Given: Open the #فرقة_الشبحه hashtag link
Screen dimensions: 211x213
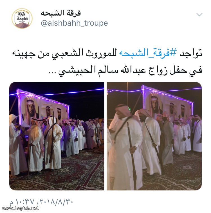Looking at the screenshot, I should point(148,54).
